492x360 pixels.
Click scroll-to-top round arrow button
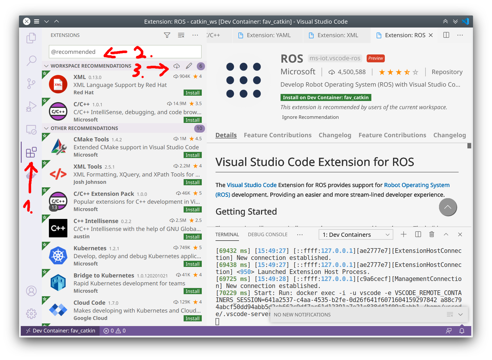point(448,207)
